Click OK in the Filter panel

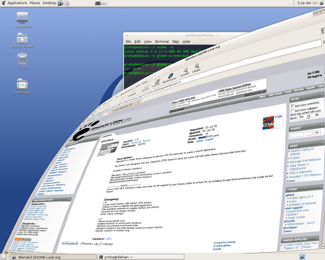(x=317, y=115)
